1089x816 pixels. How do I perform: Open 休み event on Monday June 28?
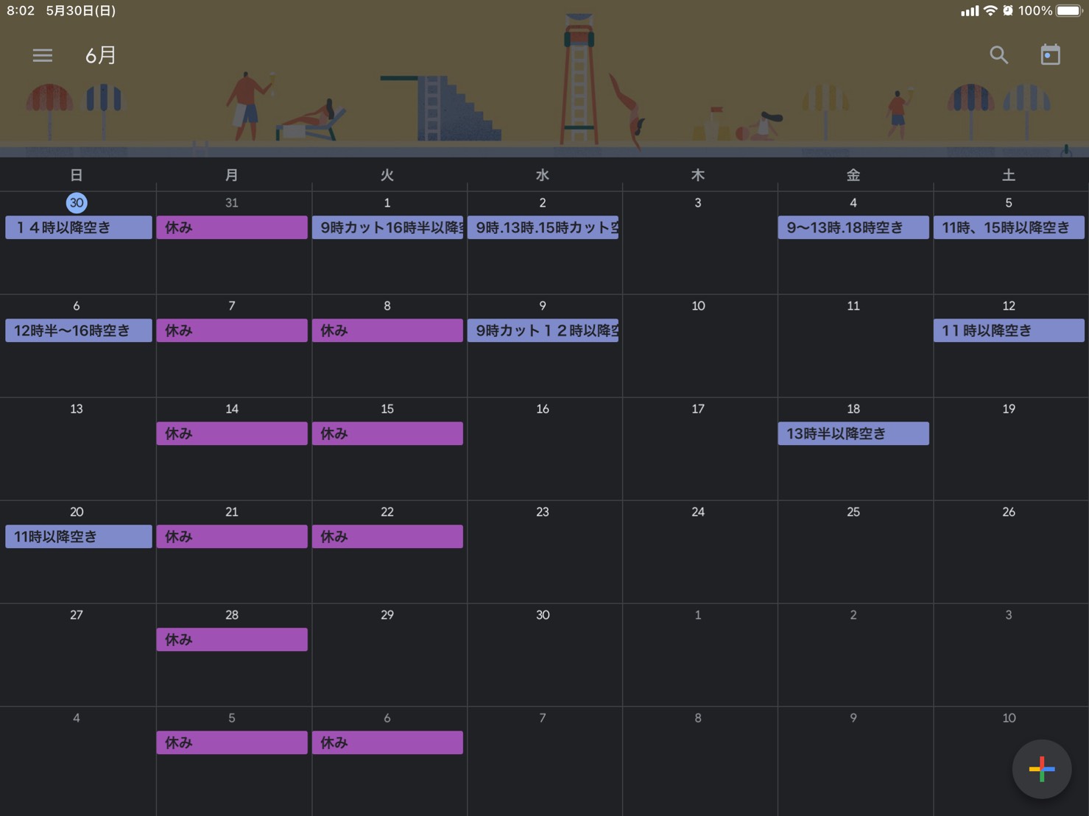coord(232,639)
